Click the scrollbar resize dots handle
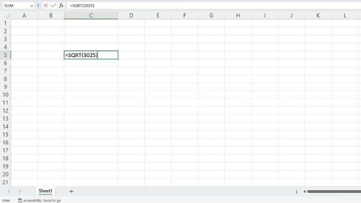The image size is (361, 203). point(297,192)
